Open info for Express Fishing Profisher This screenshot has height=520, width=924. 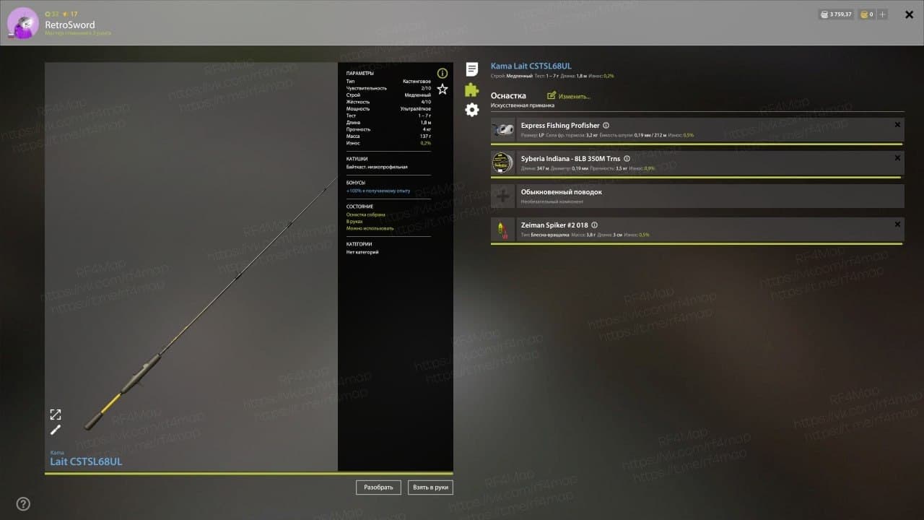tap(606, 126)
